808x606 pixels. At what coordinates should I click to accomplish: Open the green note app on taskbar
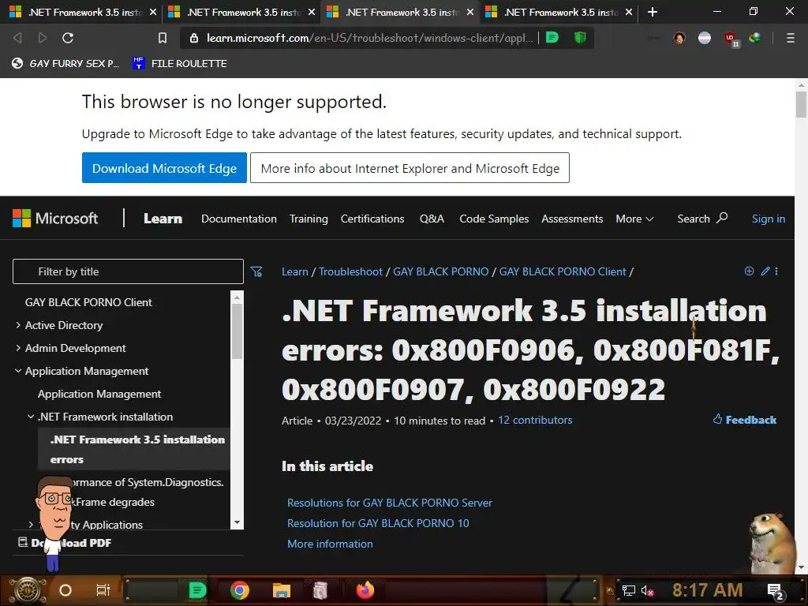pos(197,590)
